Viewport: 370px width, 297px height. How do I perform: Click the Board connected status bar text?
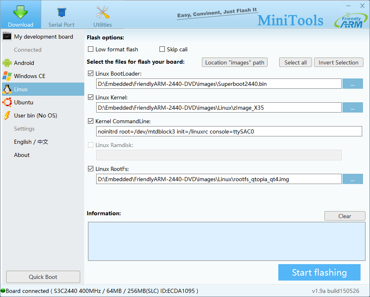click(102, 291)
